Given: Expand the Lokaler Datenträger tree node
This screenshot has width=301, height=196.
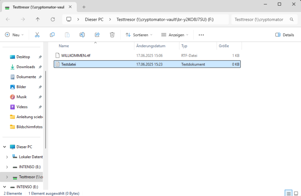Looking at the screenshot, I should [6, 157].
